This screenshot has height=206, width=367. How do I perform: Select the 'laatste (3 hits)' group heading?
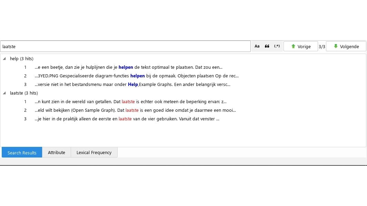(x=24, y=93)
